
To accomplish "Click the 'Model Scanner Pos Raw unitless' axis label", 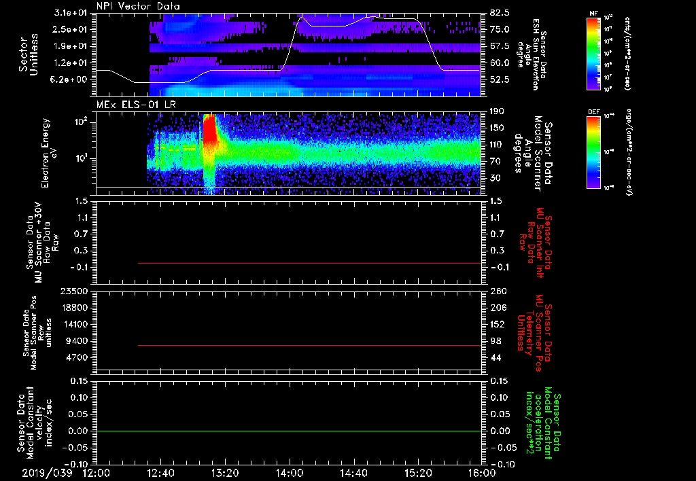I will tap(37, 332).
